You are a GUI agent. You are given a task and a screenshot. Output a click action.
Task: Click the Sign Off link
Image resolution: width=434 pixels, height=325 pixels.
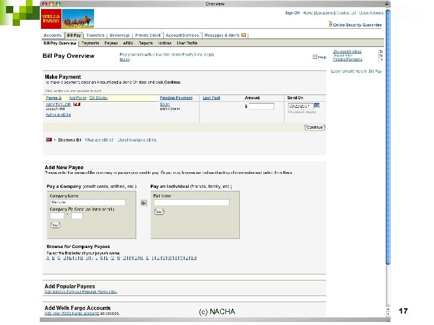[292, 13]
